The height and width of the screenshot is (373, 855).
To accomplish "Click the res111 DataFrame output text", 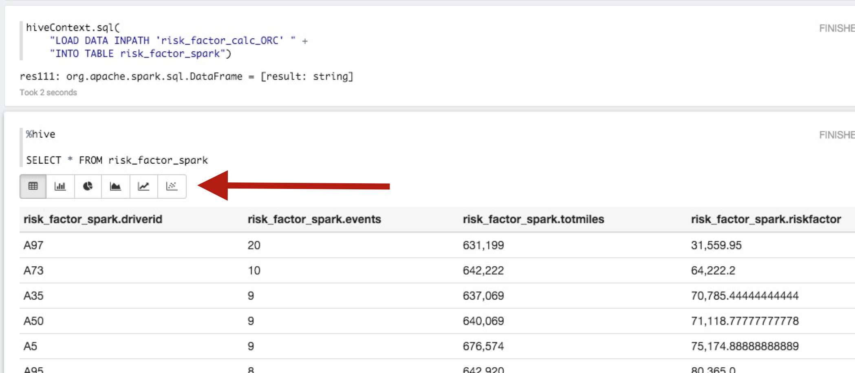I will [x=187, y=76].
